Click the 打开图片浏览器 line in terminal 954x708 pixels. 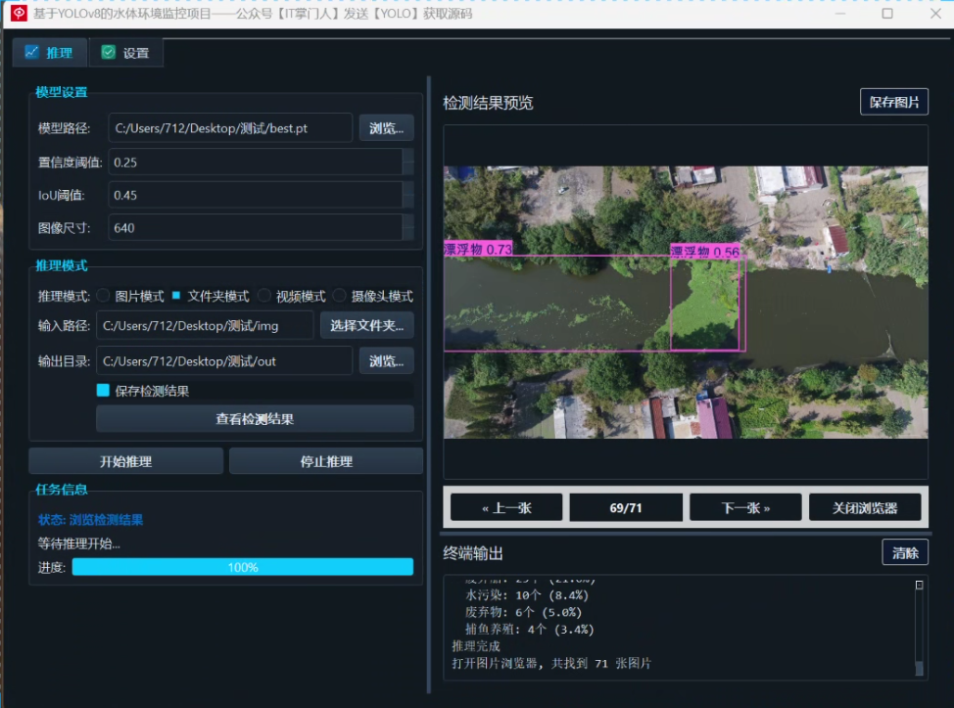pyautogui.click(x=551, y=663)
